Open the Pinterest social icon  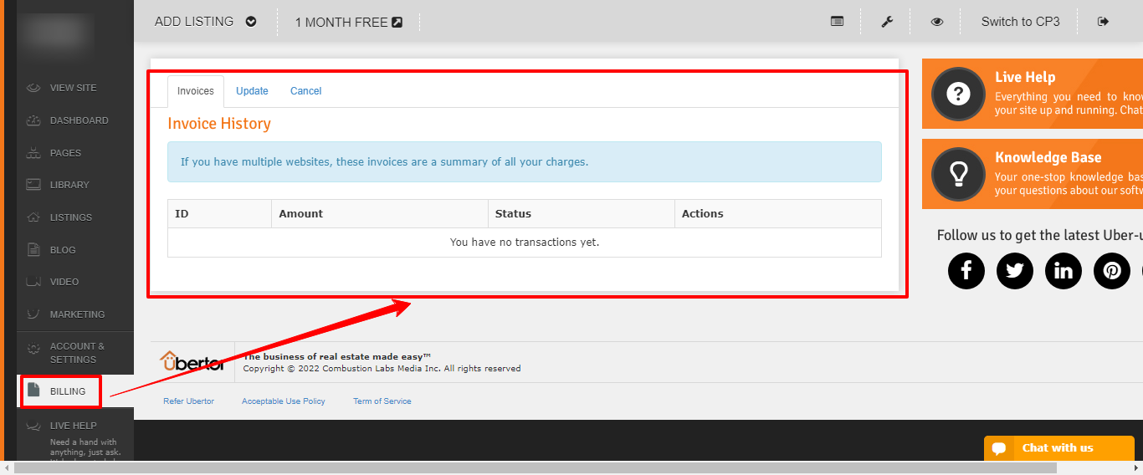coord(1112,271)
